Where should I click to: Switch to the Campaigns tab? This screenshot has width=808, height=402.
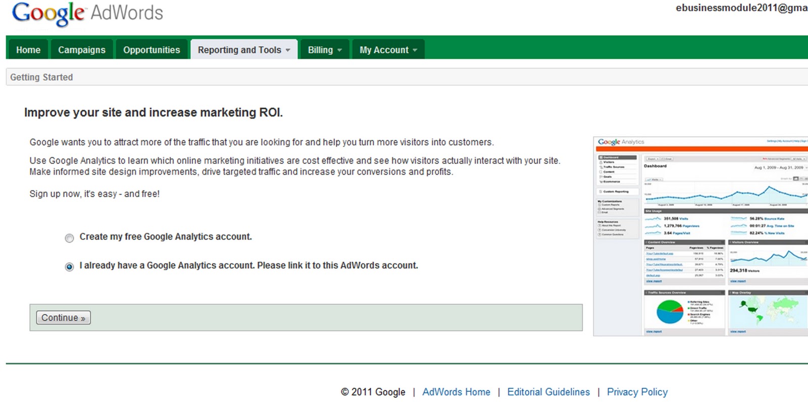coord(82,50)
